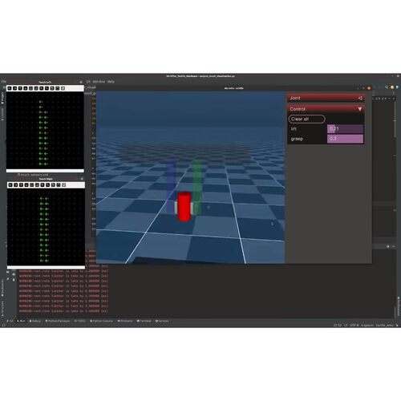Open the Git tool window tab
401x401 pixels.
tap(10, 321)
